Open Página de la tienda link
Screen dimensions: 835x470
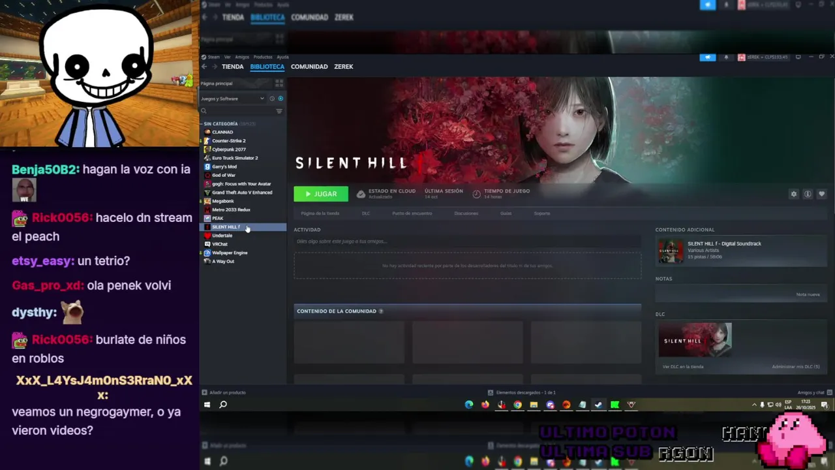[320, 213]
